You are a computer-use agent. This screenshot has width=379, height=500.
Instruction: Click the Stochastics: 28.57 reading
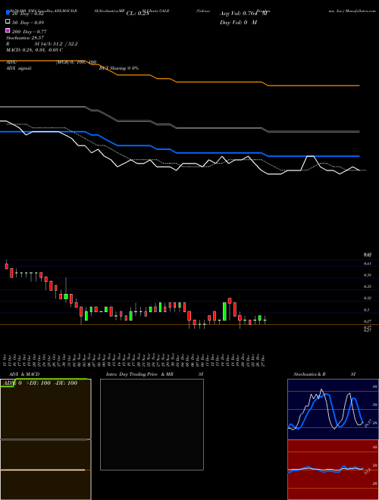(x=25, y=38)
